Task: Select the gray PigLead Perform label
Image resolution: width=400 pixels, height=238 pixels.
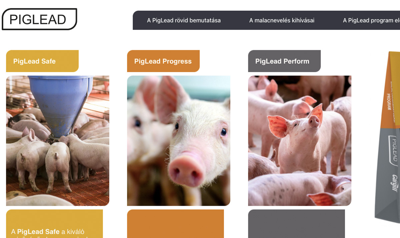Action: 284,61
